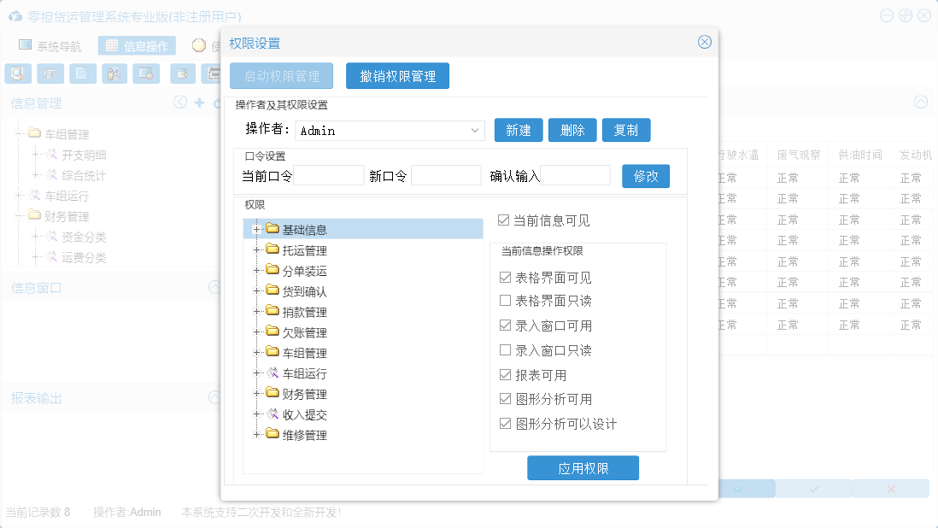Click the 收入提交 wand icon in permissions tree
Image resolution: width=938 pixels, height=528 pixels.
click(273, 414)
